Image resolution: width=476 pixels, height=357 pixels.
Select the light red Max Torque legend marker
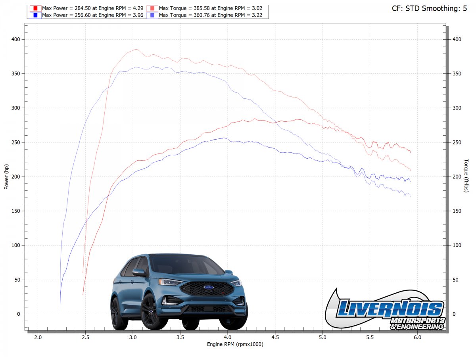click(x=152, y=8)
